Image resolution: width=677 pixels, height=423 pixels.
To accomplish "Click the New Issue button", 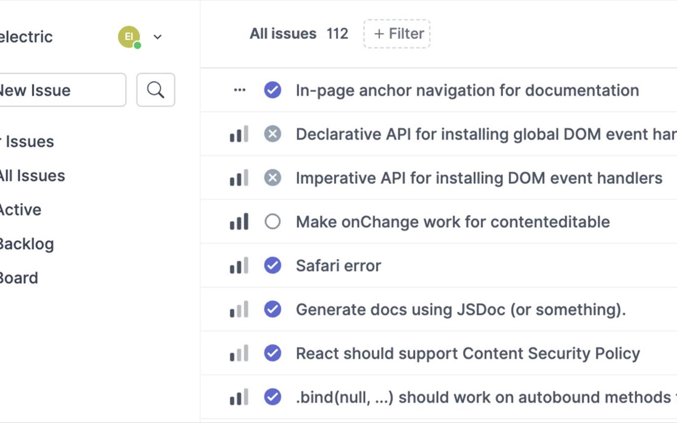I will tap(59, 90).
